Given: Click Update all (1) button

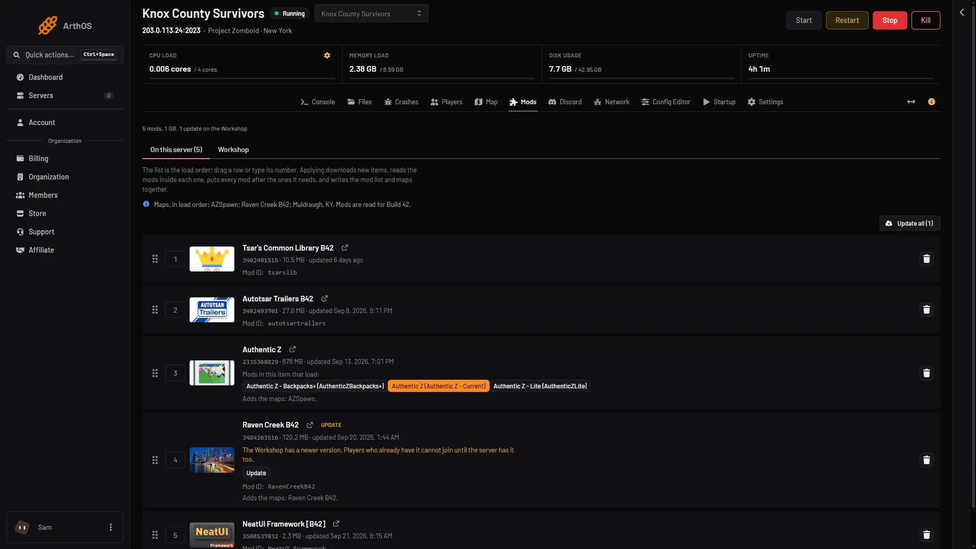Looking at the screenshot, I should pyautogui.click(x=909, y=224).
